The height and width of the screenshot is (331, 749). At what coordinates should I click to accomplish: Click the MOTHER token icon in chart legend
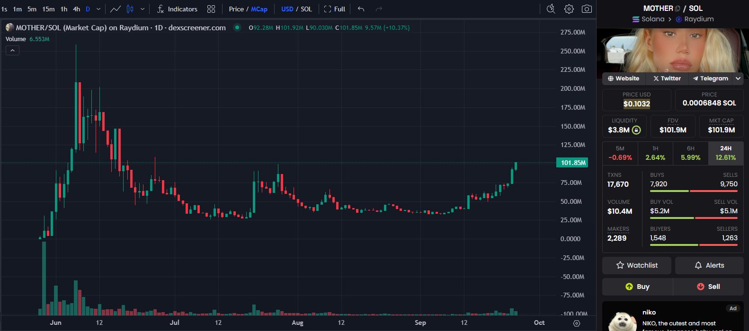click(x=9, y=27)
